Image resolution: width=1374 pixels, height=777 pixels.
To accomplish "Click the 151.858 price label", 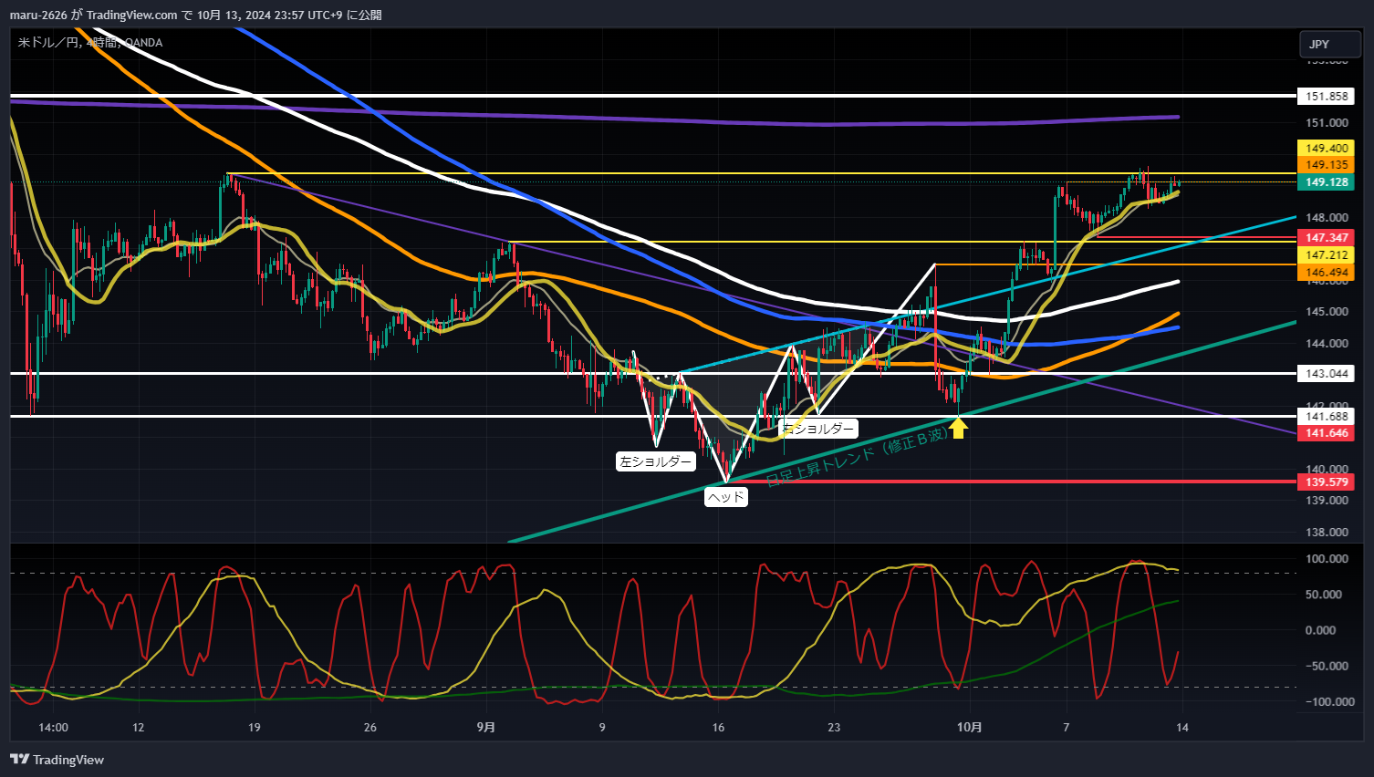I will tap(1327, 96).
